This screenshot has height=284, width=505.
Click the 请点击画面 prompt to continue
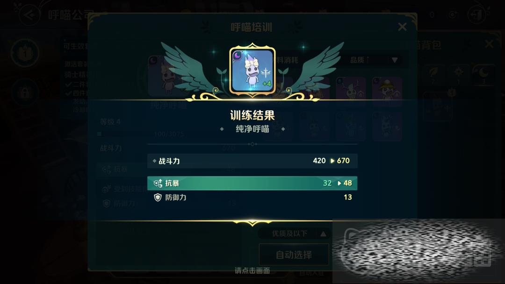point(252,270)
